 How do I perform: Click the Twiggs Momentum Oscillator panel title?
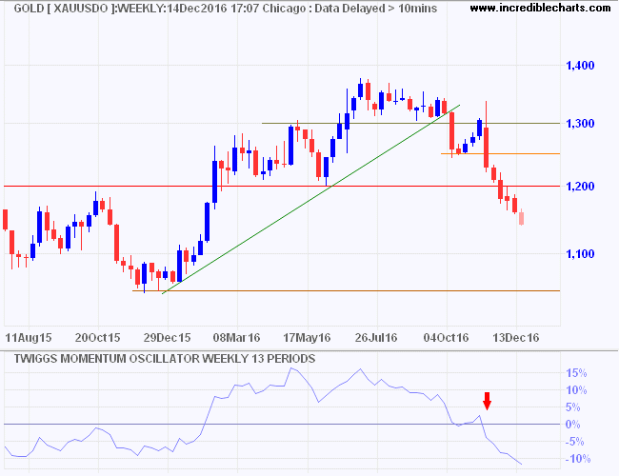[x=165, y=359]
